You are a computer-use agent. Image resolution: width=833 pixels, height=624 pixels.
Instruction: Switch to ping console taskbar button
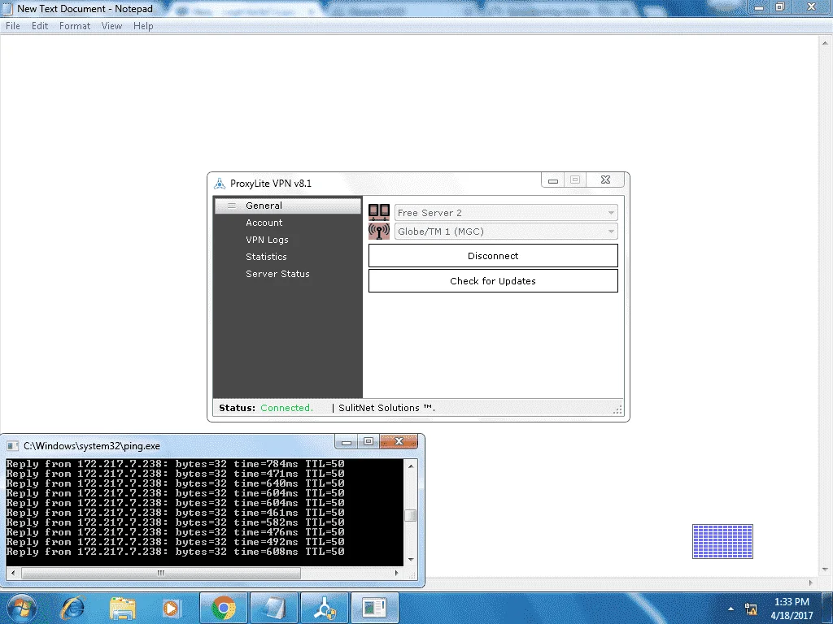tap(374, 608)
